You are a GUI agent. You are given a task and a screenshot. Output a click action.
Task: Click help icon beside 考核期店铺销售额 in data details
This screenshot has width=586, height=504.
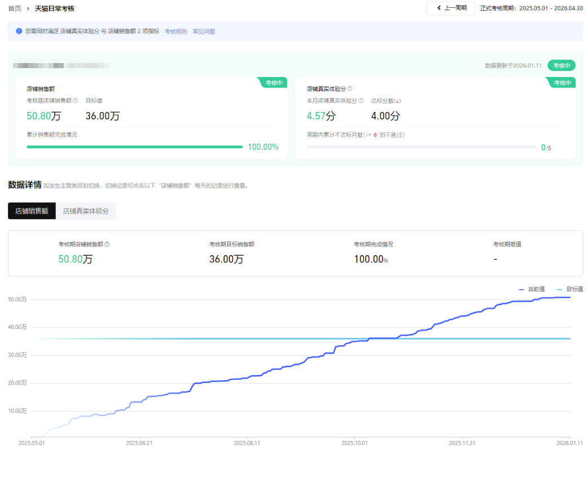(107, 244)
